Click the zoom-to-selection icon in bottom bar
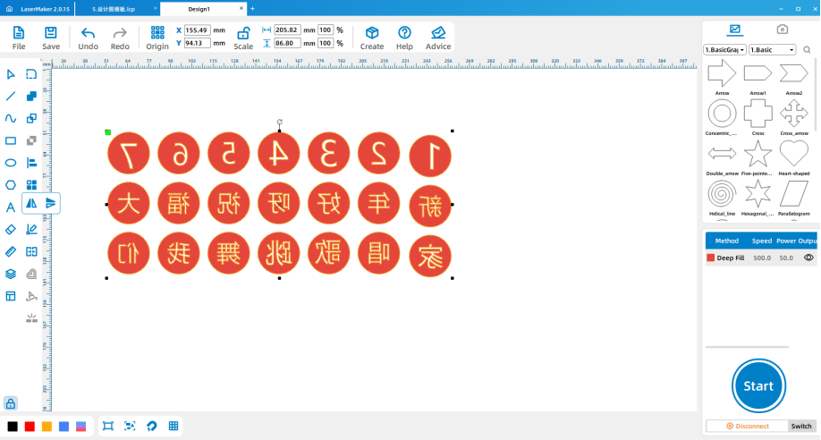 130,426
